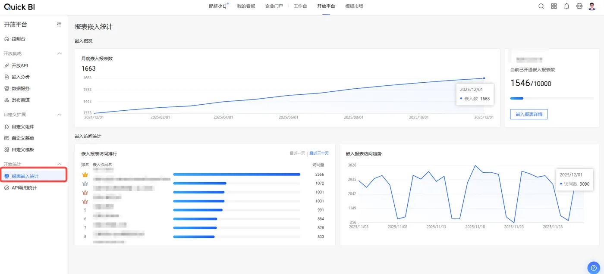Click the 控制台 home icon
This screenshot has width=604, height=274.
click(6, 39)
